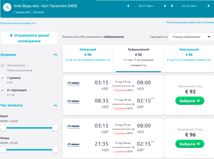Open the 'Спершу найдешевші' sort dropdown
Image resolution: width=214 pixels, height=159 pixels.
(x=191, y=37)
